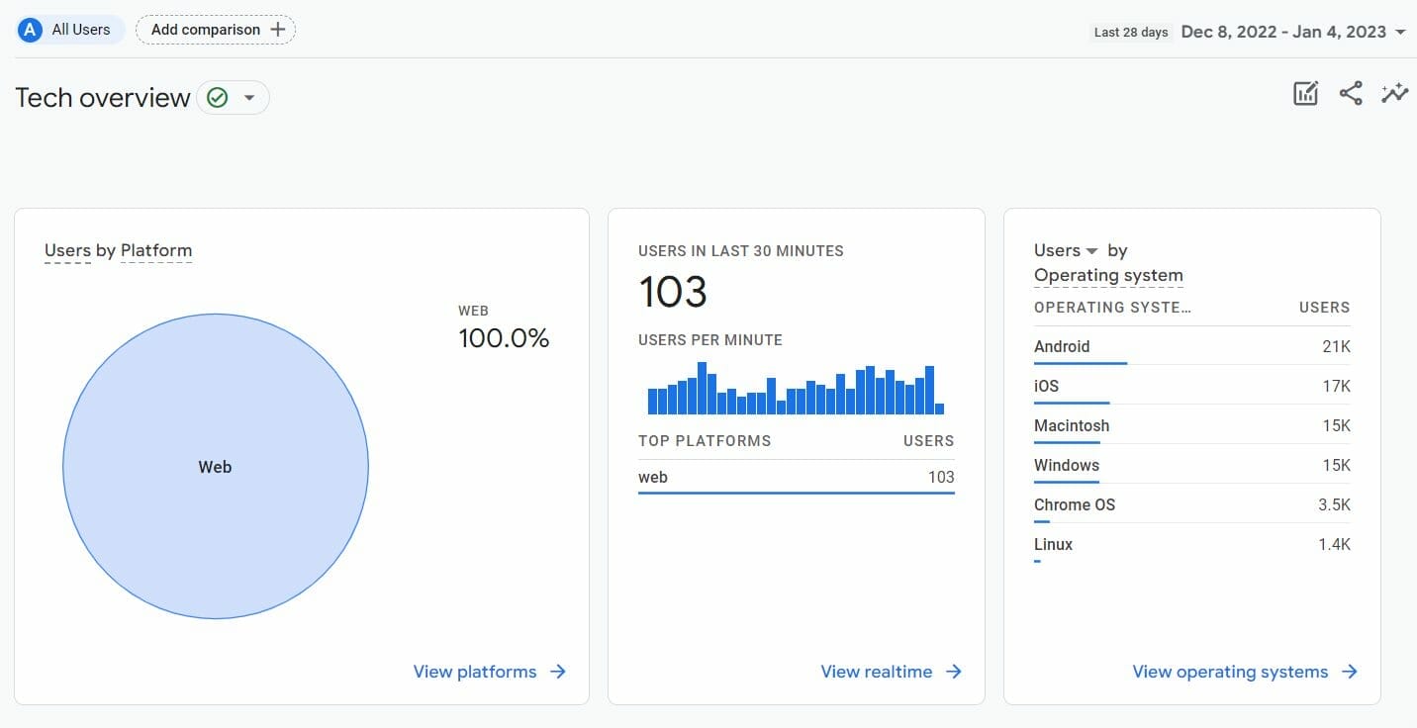Open Insights with the sparkle trendline icon
This screenshot has width=1417, height=728.
pos(1394,92)
